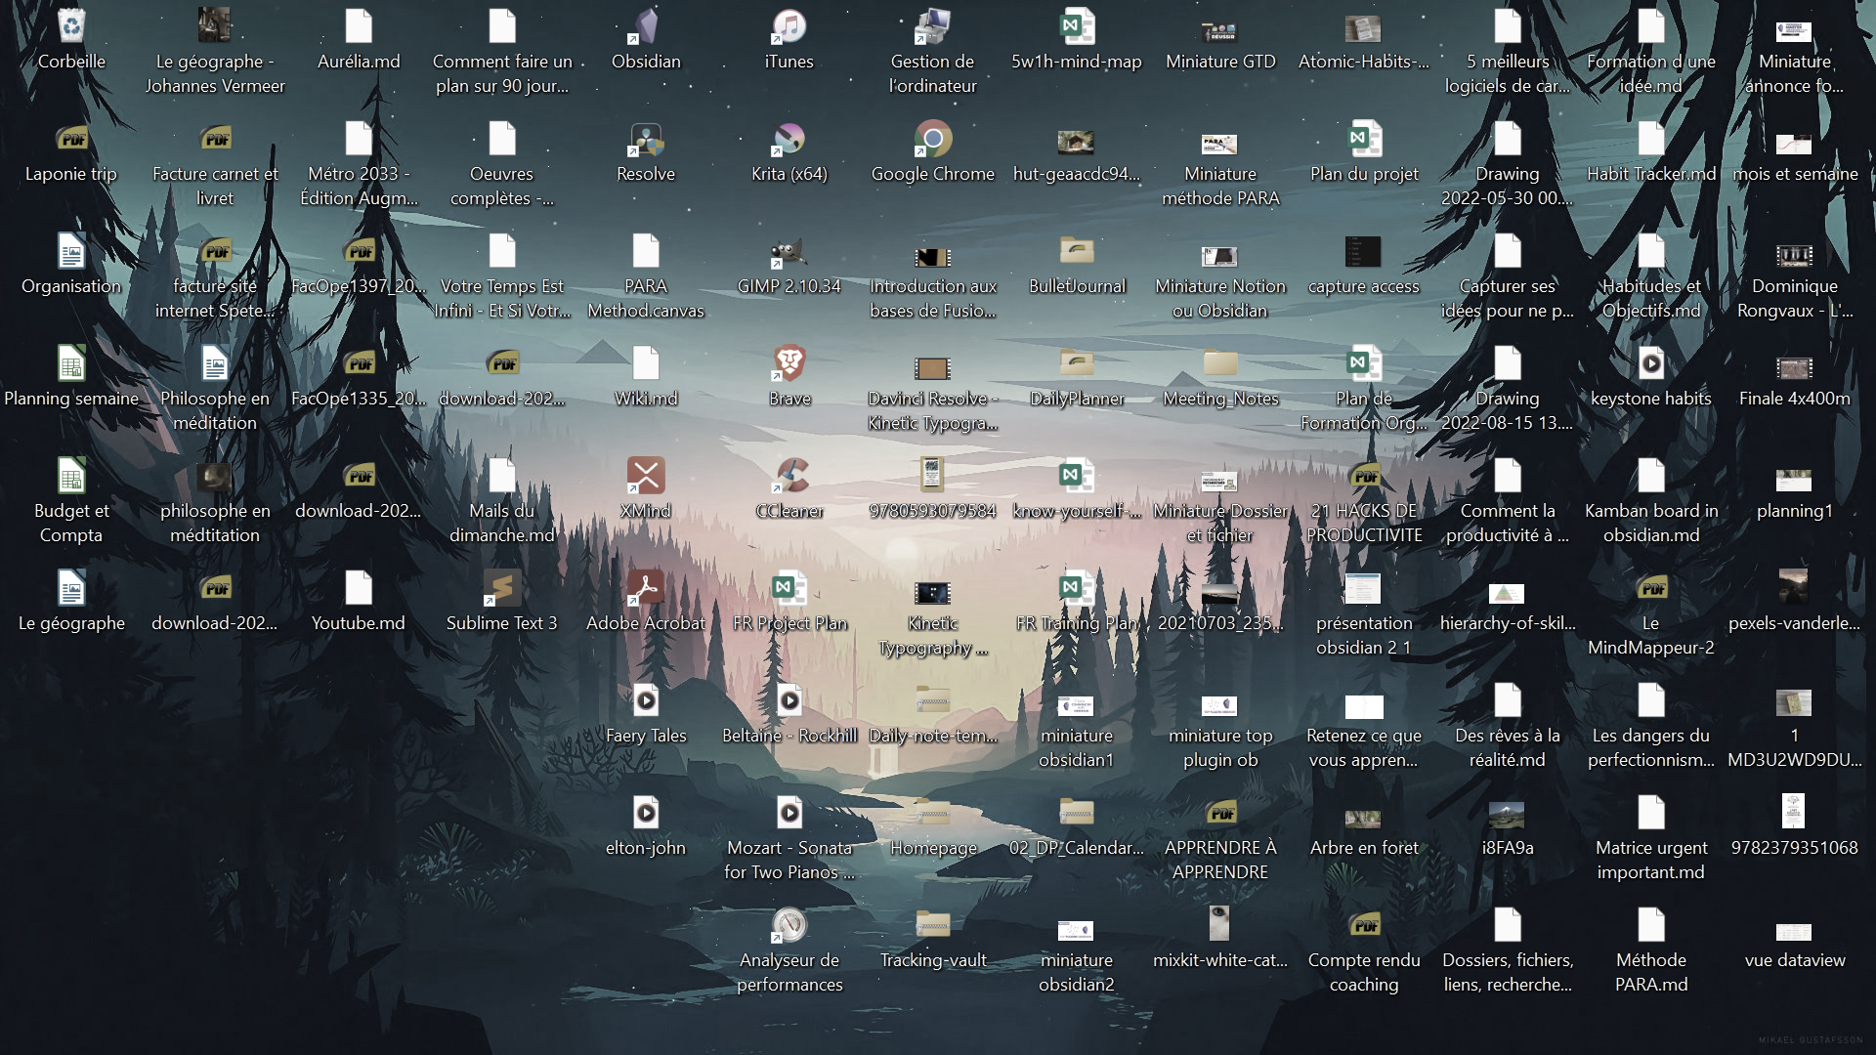Select the Faery Tales media file
The image size is (1876, 1055).
tap(646, 701)
